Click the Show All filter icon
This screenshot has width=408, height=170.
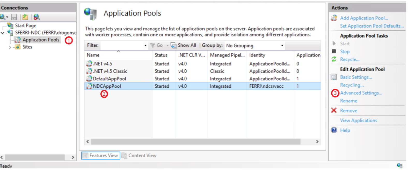[x=173, y=45]
